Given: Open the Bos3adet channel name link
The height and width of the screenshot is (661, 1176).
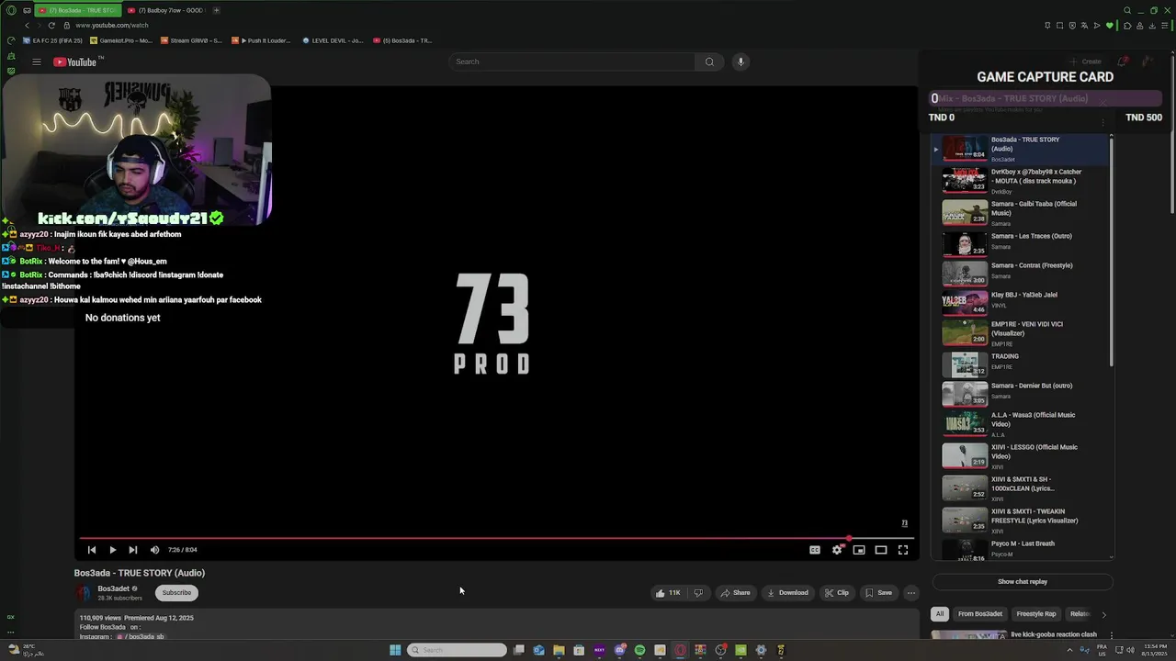Looking at the screenshot, I should (x=114, y=588).
